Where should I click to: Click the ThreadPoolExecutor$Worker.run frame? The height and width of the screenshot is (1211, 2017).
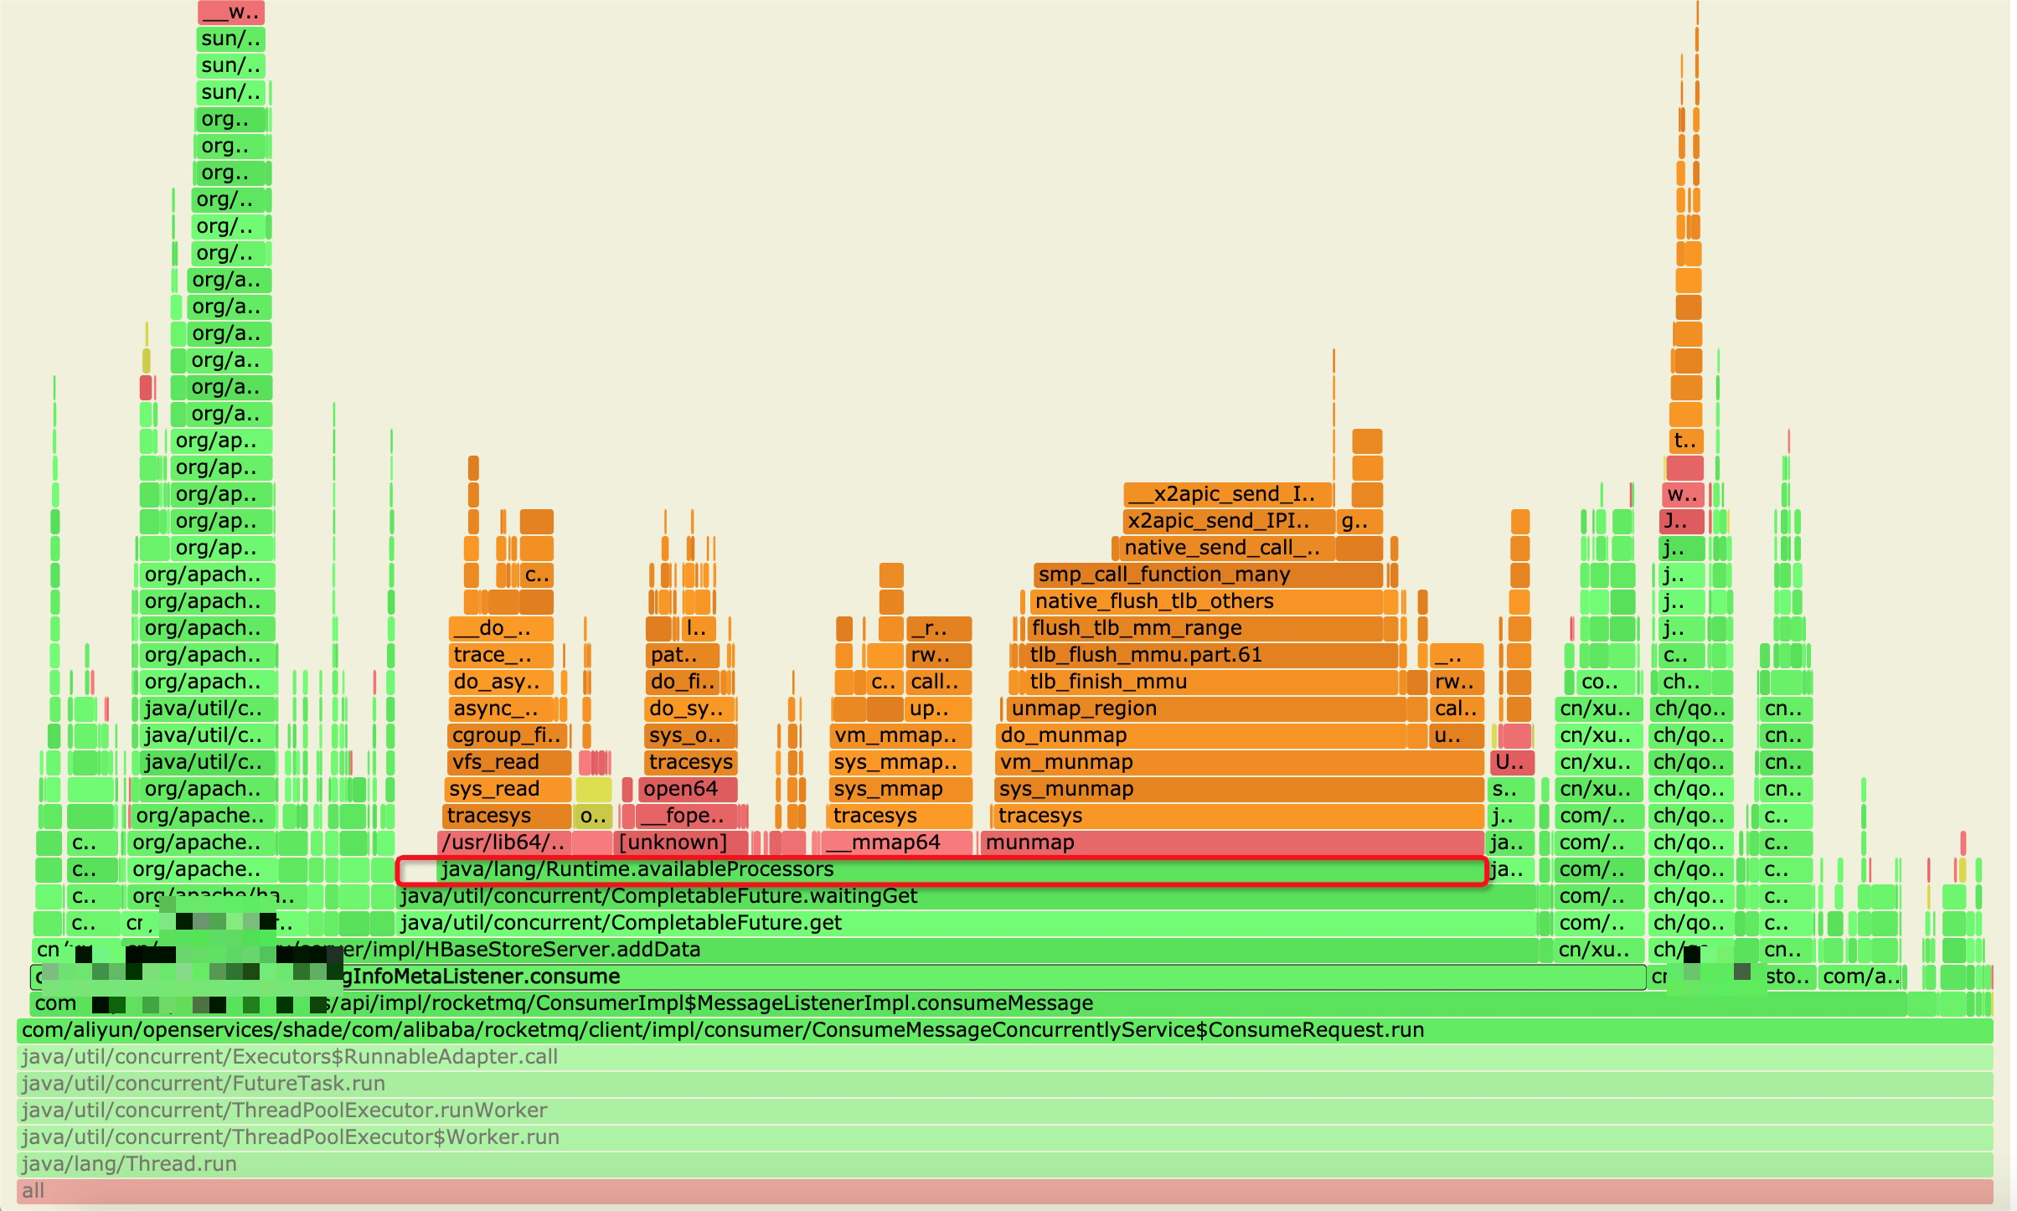(x=1004, y=1137)
